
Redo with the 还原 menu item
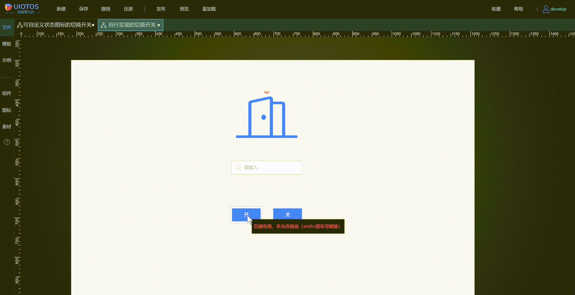[x=128, y=9]
